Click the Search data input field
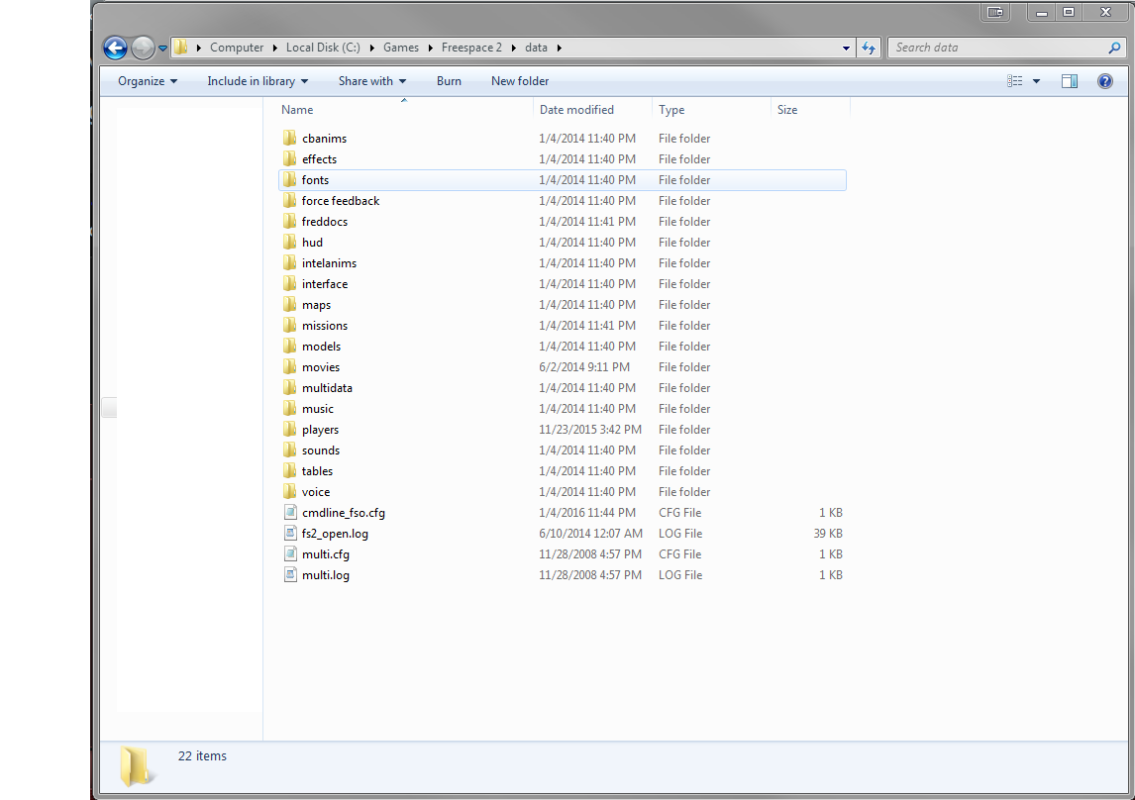The width and height of the screenshot is (1135, 800). 997,48
